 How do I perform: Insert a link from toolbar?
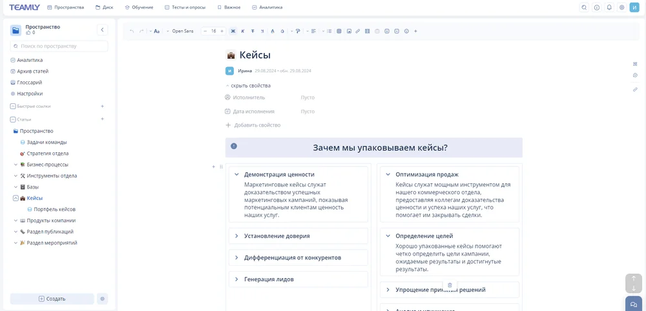(358, 31)
